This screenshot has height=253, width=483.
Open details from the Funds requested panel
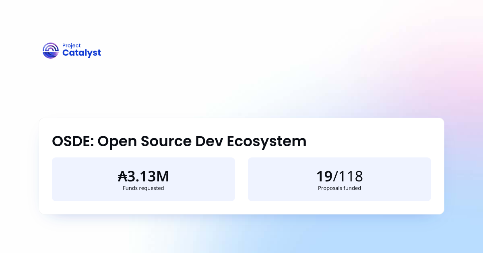coord(143,179)
